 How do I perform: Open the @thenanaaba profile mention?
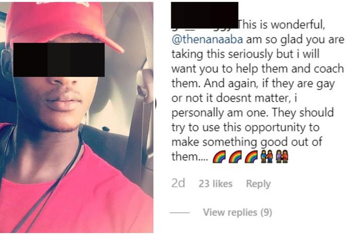point(207,40)
